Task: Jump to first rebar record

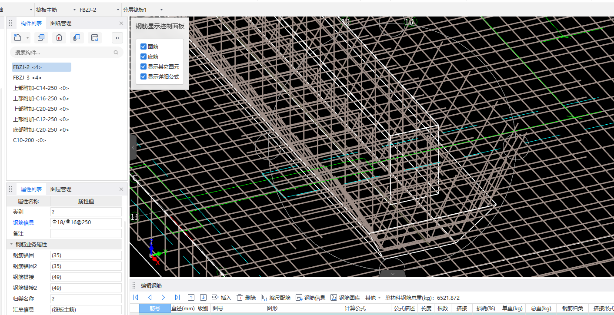Action: (x=136, y=298)
